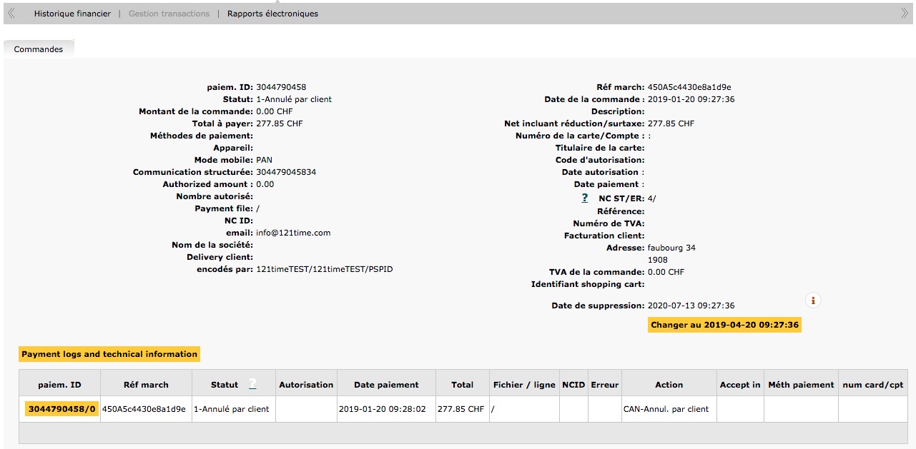Open the Gestion transactions menu

[169, 14]
